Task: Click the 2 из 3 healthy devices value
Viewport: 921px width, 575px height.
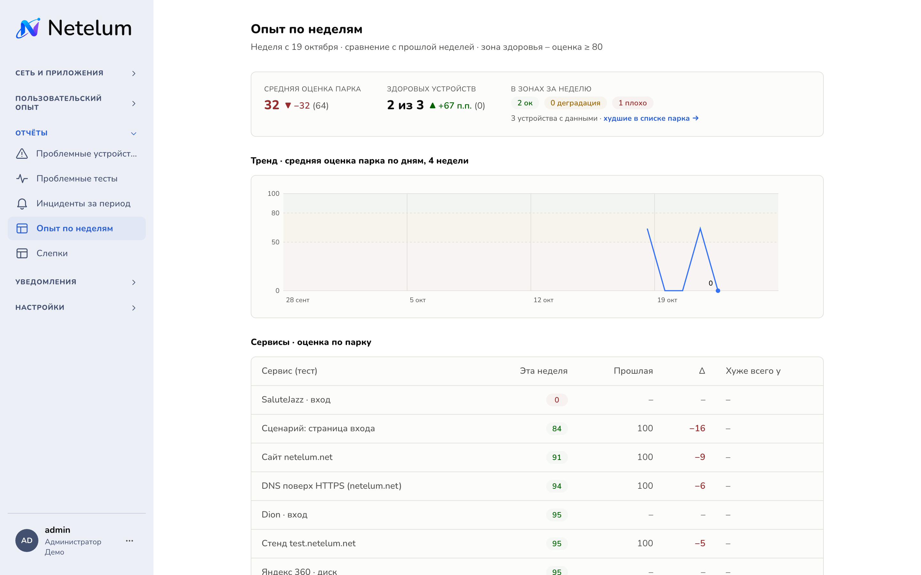Action: (405, 105)
